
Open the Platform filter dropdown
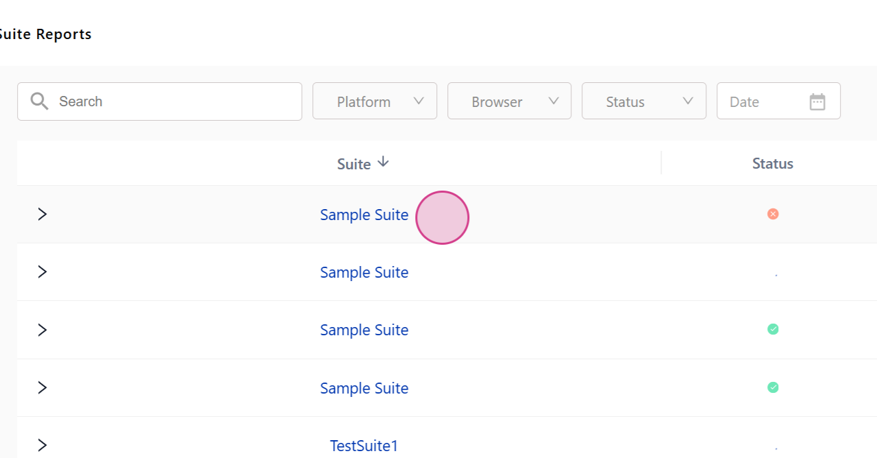pos(375,101)
